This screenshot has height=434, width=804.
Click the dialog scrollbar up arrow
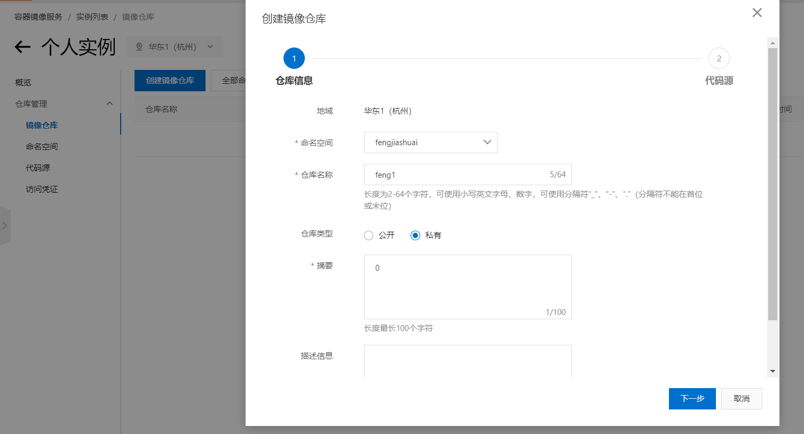(773, 43)
